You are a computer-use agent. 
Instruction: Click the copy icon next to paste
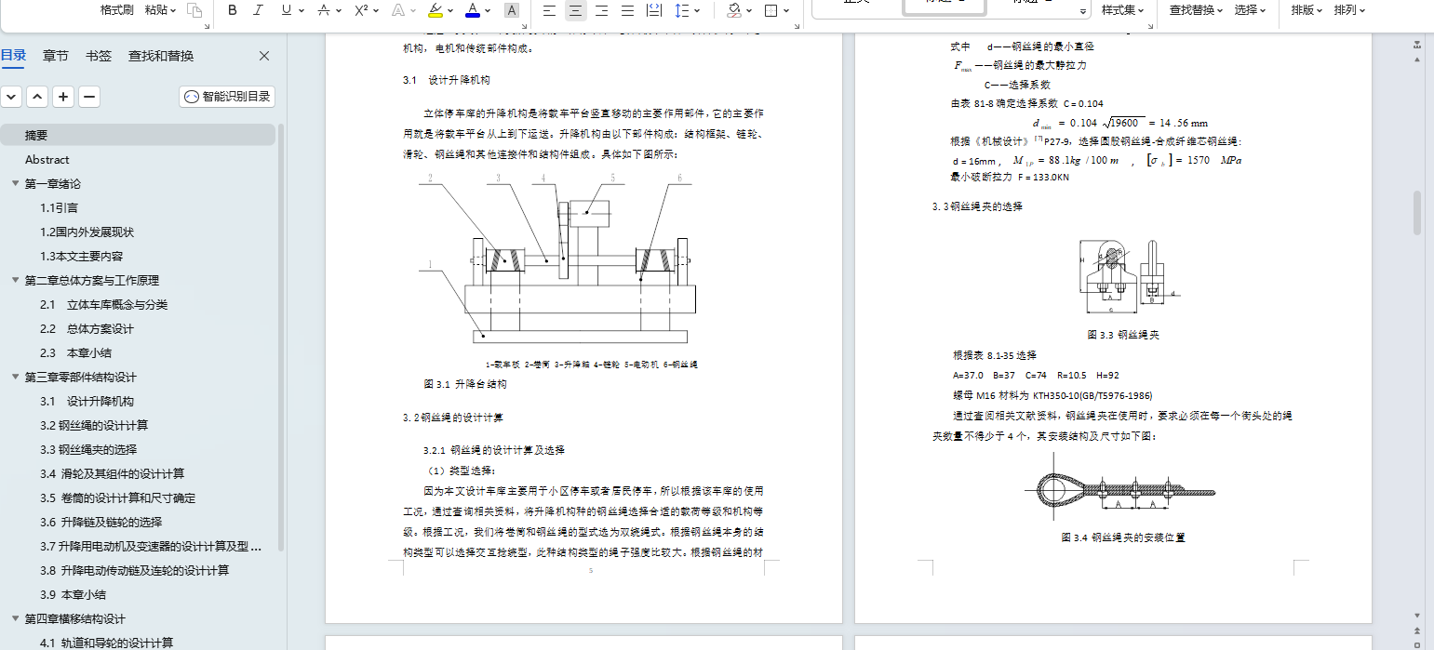pyautogui.click(x=194, y=10)
